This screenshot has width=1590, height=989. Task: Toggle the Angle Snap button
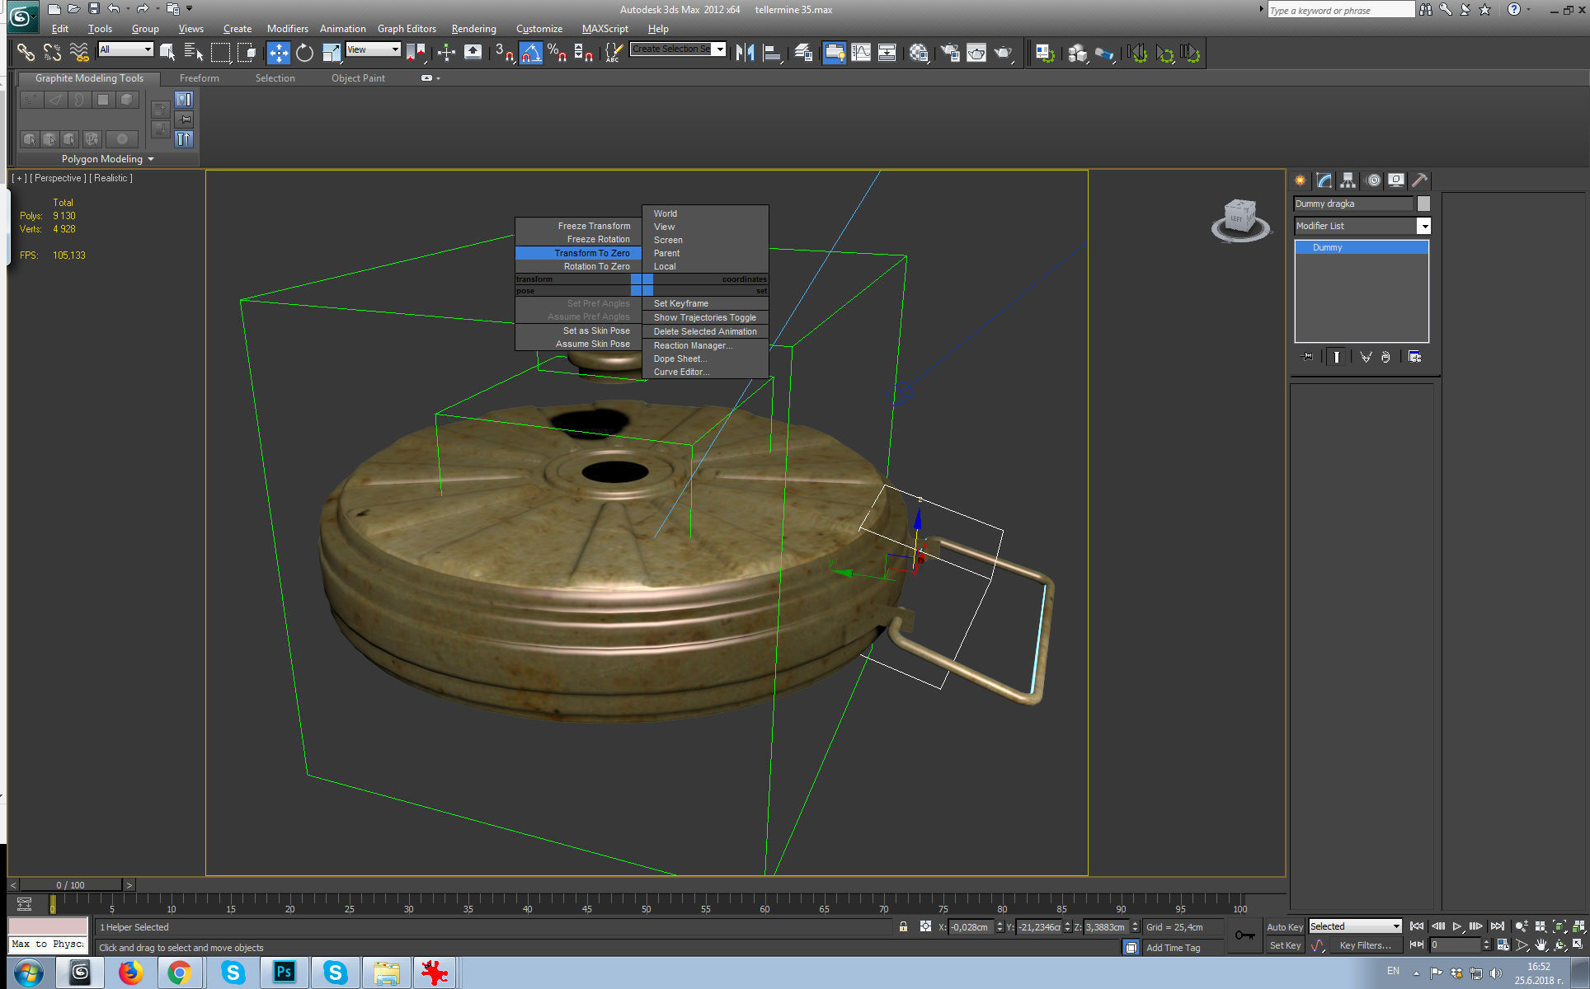pos(531,53)
